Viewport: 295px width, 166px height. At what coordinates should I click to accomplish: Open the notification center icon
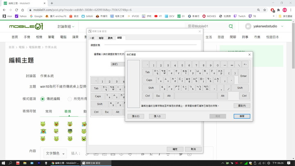click(x=289, y=163)
